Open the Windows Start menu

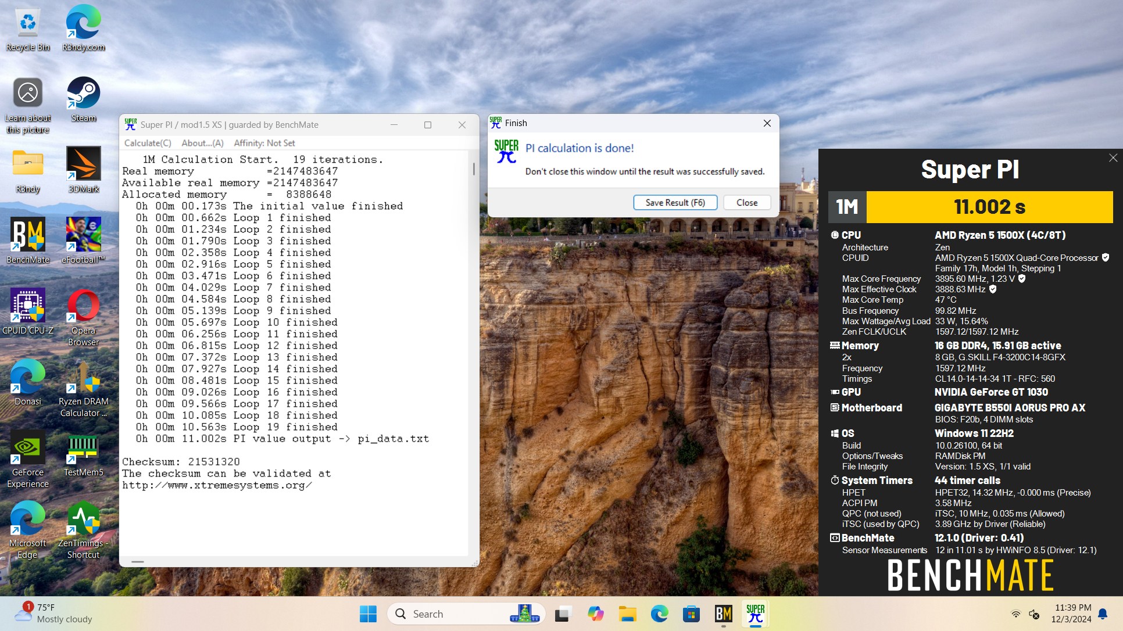pyautogui.click(x=368, y=614)
